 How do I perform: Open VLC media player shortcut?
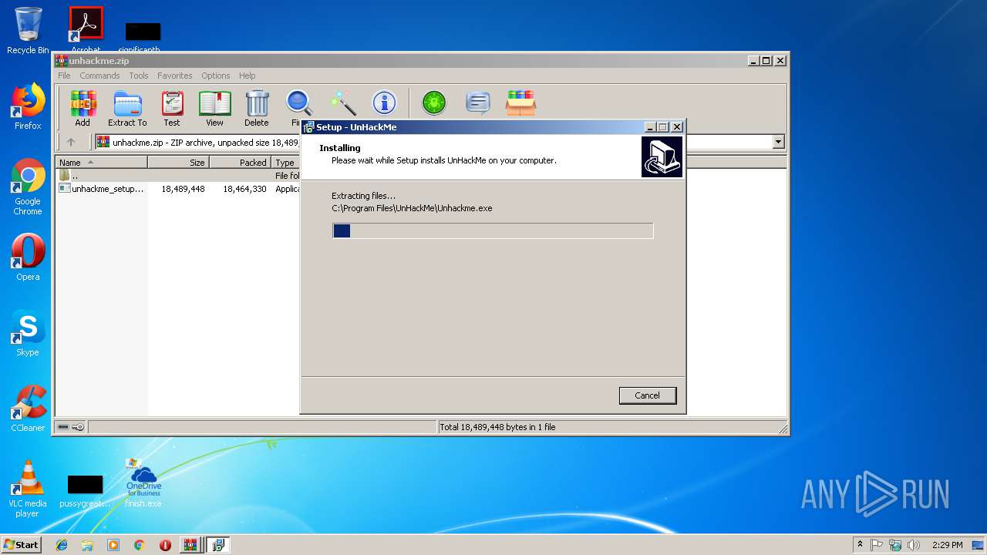28,489
